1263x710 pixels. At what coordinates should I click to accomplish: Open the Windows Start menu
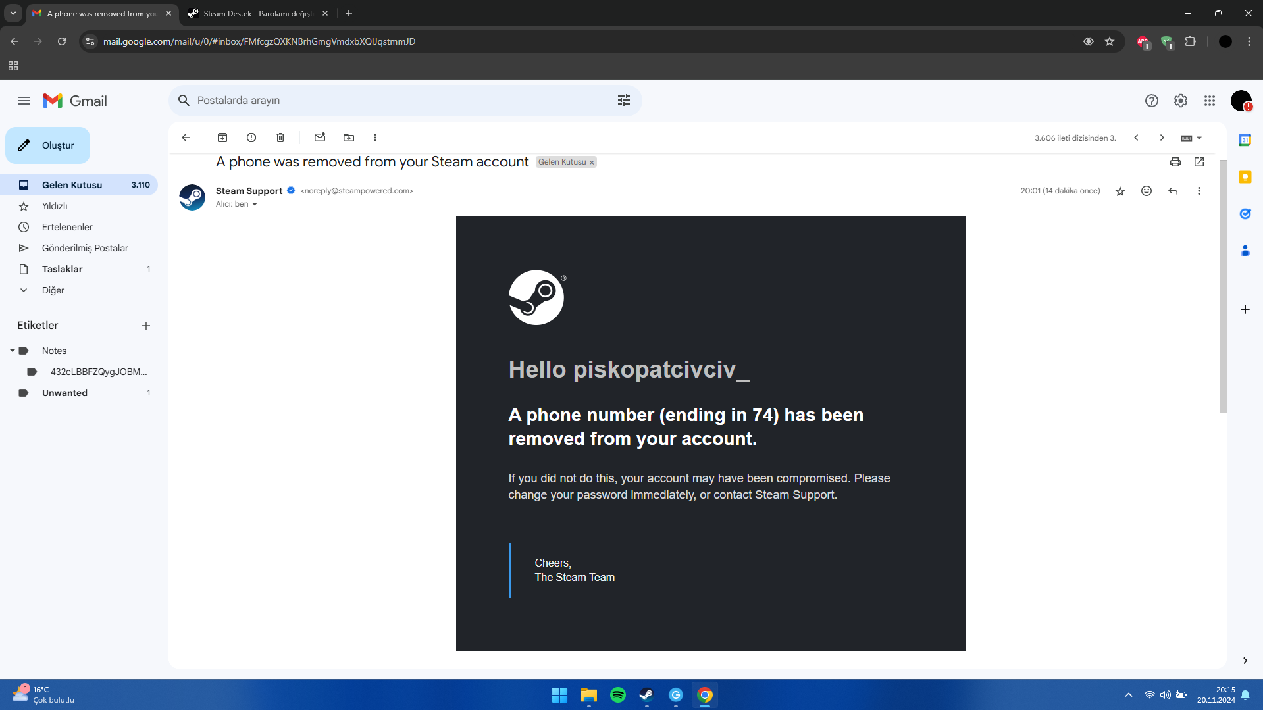coord(560,695)
